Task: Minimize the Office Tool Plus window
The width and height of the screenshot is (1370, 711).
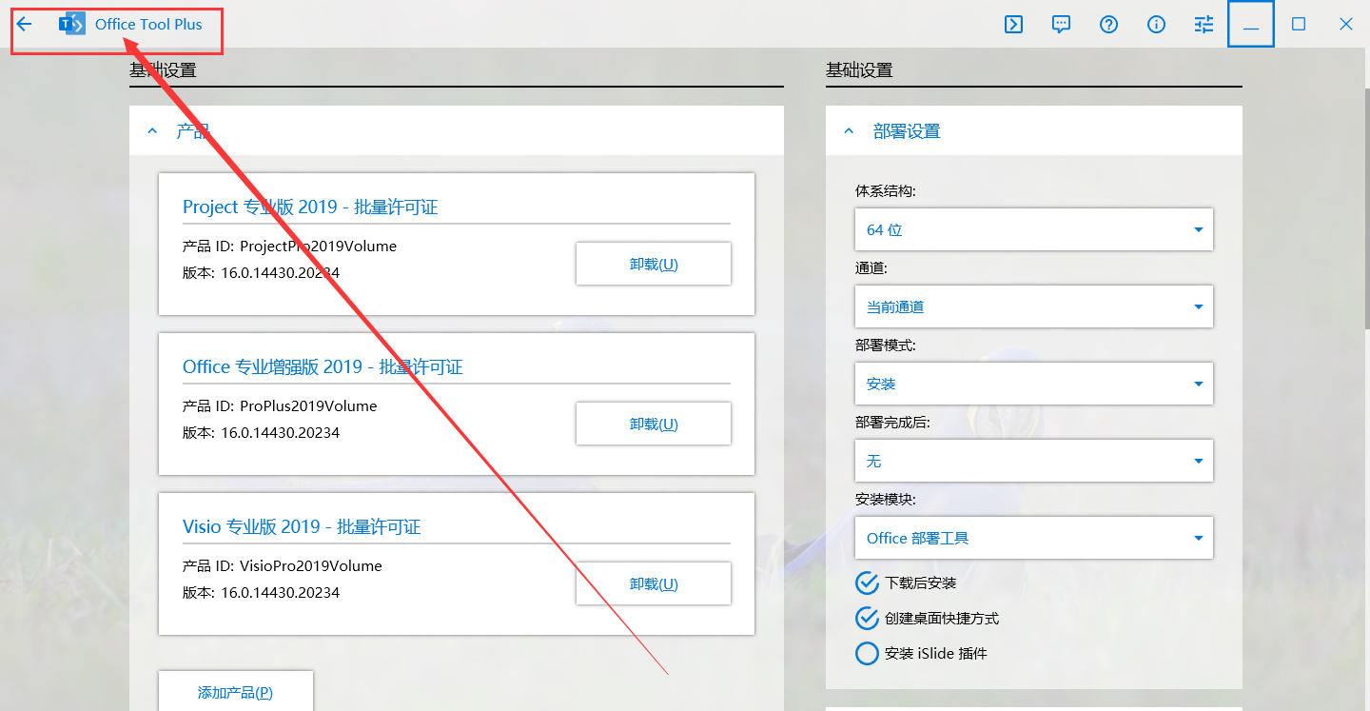Action: (1251, 25)
